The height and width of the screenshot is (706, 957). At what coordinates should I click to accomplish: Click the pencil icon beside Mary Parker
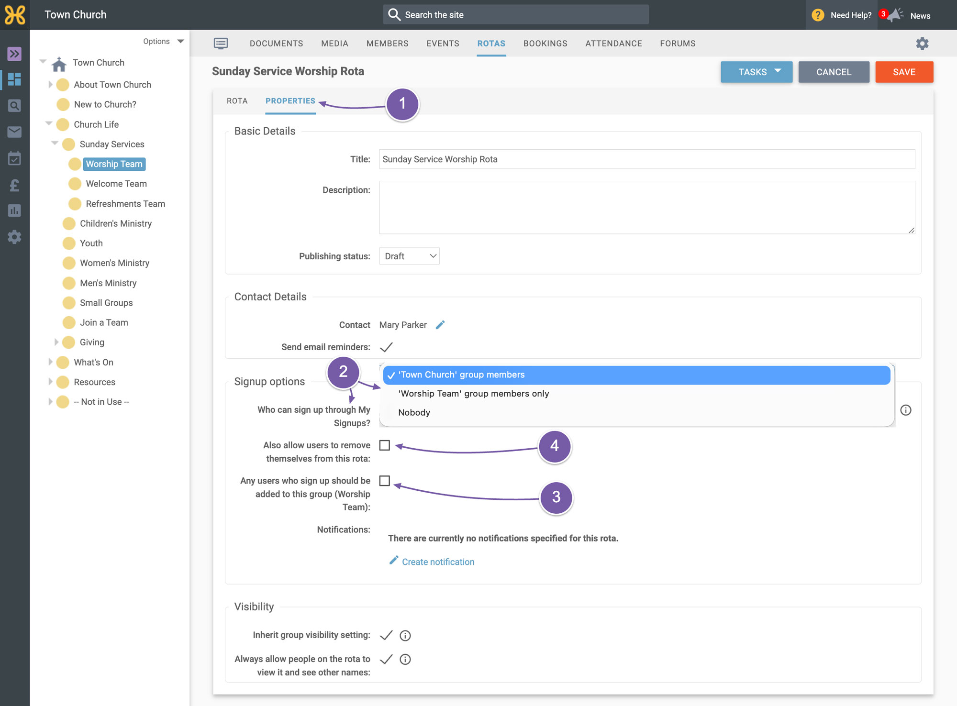440,325
